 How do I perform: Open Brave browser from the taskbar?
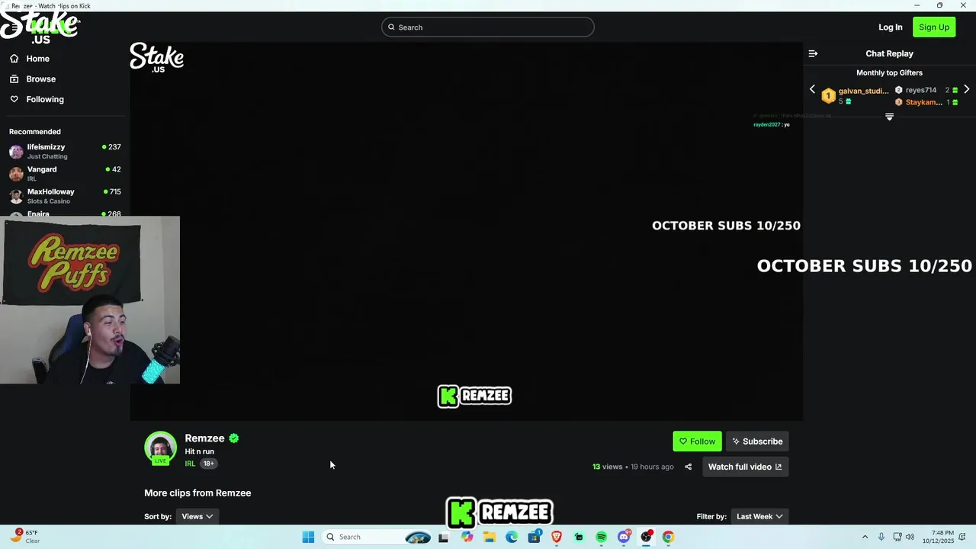557,537
